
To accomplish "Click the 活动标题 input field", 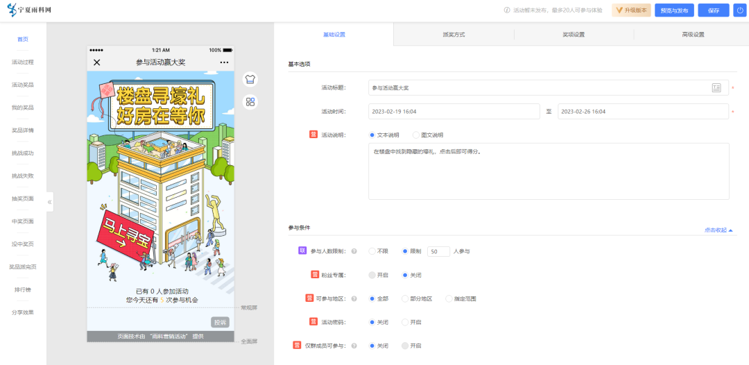I will point(549,88).
